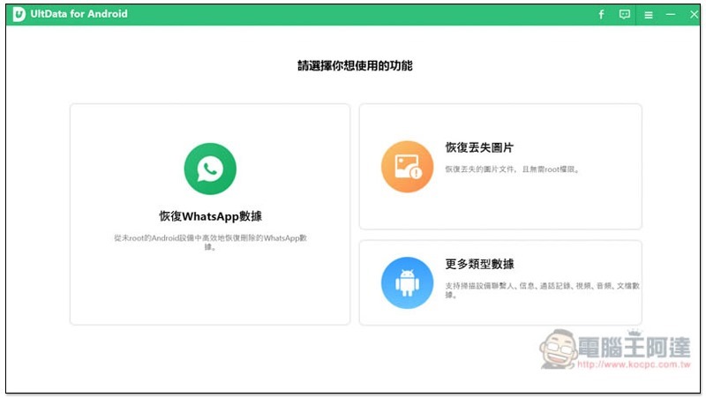Select the 更多類型數據 title
Screen dimensions: 706x398
pos(479,264)
